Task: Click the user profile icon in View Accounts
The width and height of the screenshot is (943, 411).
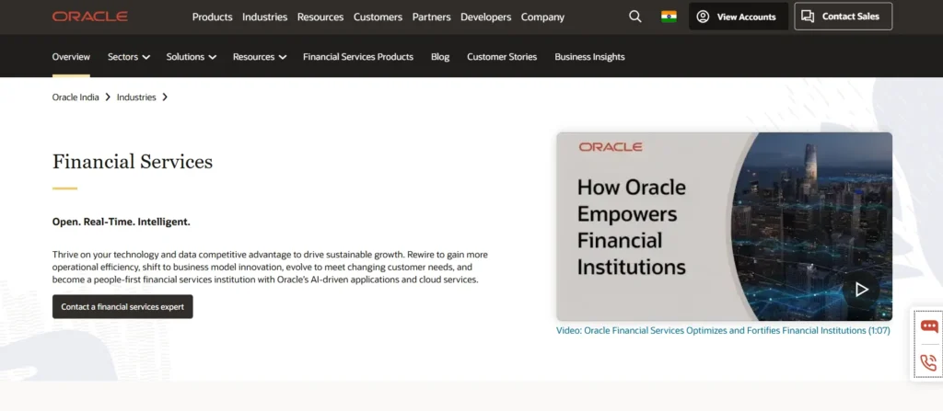Action: [703, 17]
